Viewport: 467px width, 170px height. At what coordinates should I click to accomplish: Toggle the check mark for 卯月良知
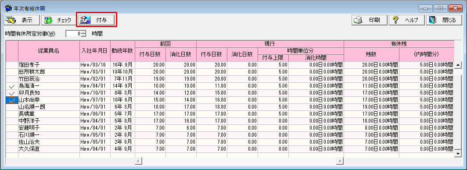click(x=12, y=93)
